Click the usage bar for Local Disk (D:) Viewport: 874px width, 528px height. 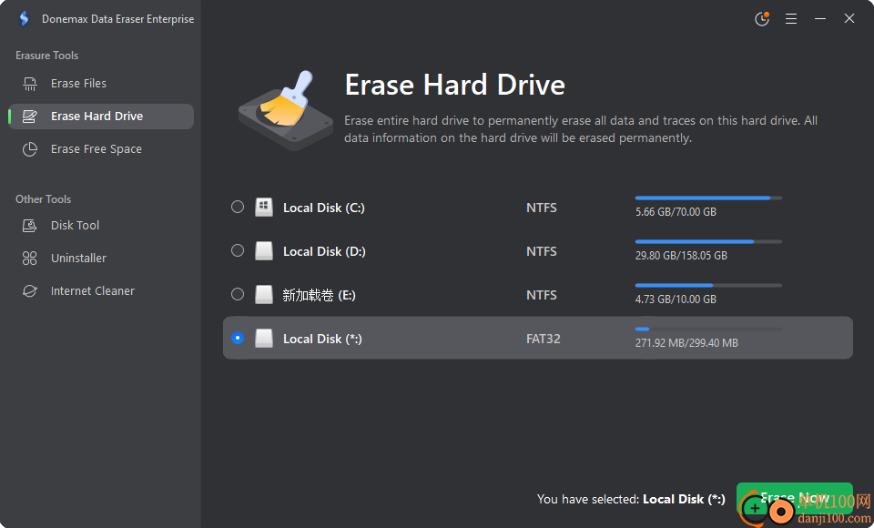(708, 241)
